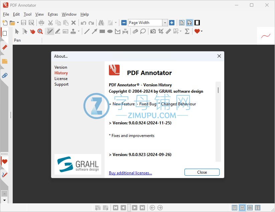Screen dimensions: 275x212
Task: Click the Open folder icon
Action: pos(12,23)
